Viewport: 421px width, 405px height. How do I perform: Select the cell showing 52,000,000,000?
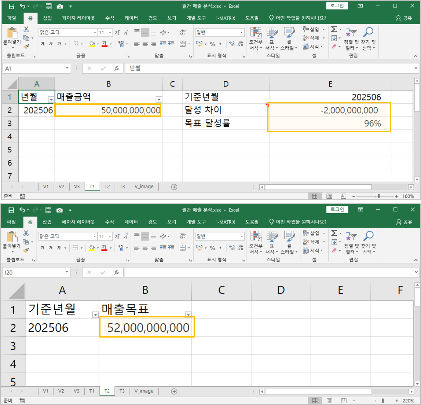point(147,327)
